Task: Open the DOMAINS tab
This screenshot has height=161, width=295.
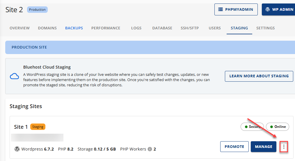Action: click(47, 28)
